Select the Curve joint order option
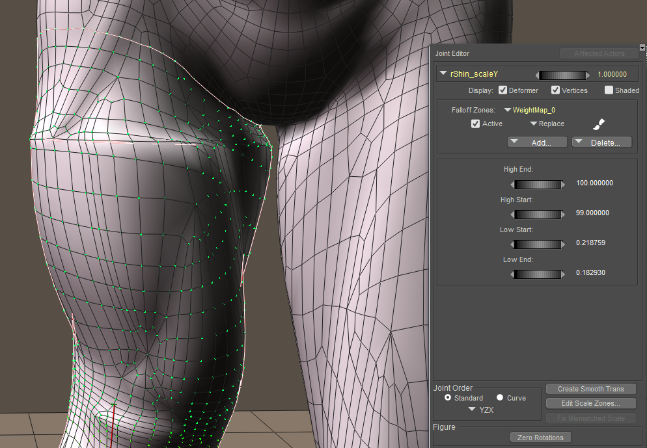This screenshot has height=448, width=647. pyautogui.click(x=500, y=398)
